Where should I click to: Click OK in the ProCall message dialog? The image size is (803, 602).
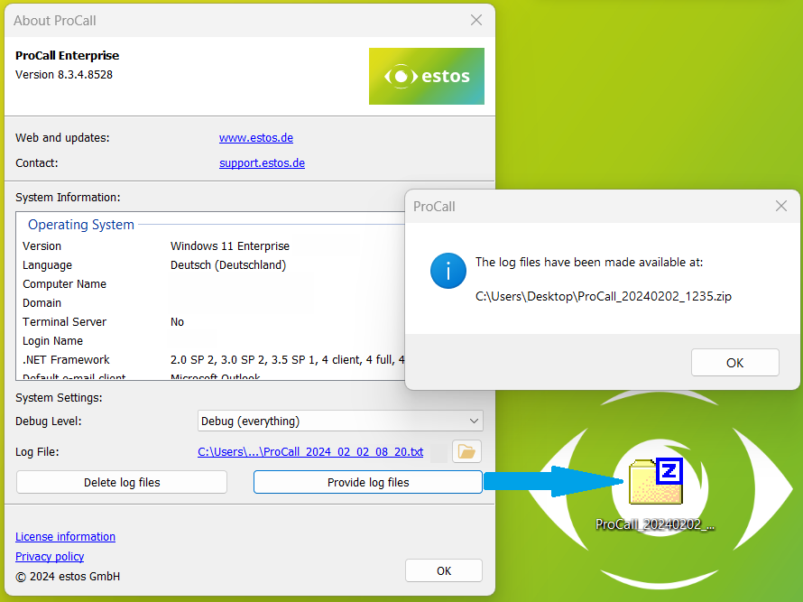734,363
